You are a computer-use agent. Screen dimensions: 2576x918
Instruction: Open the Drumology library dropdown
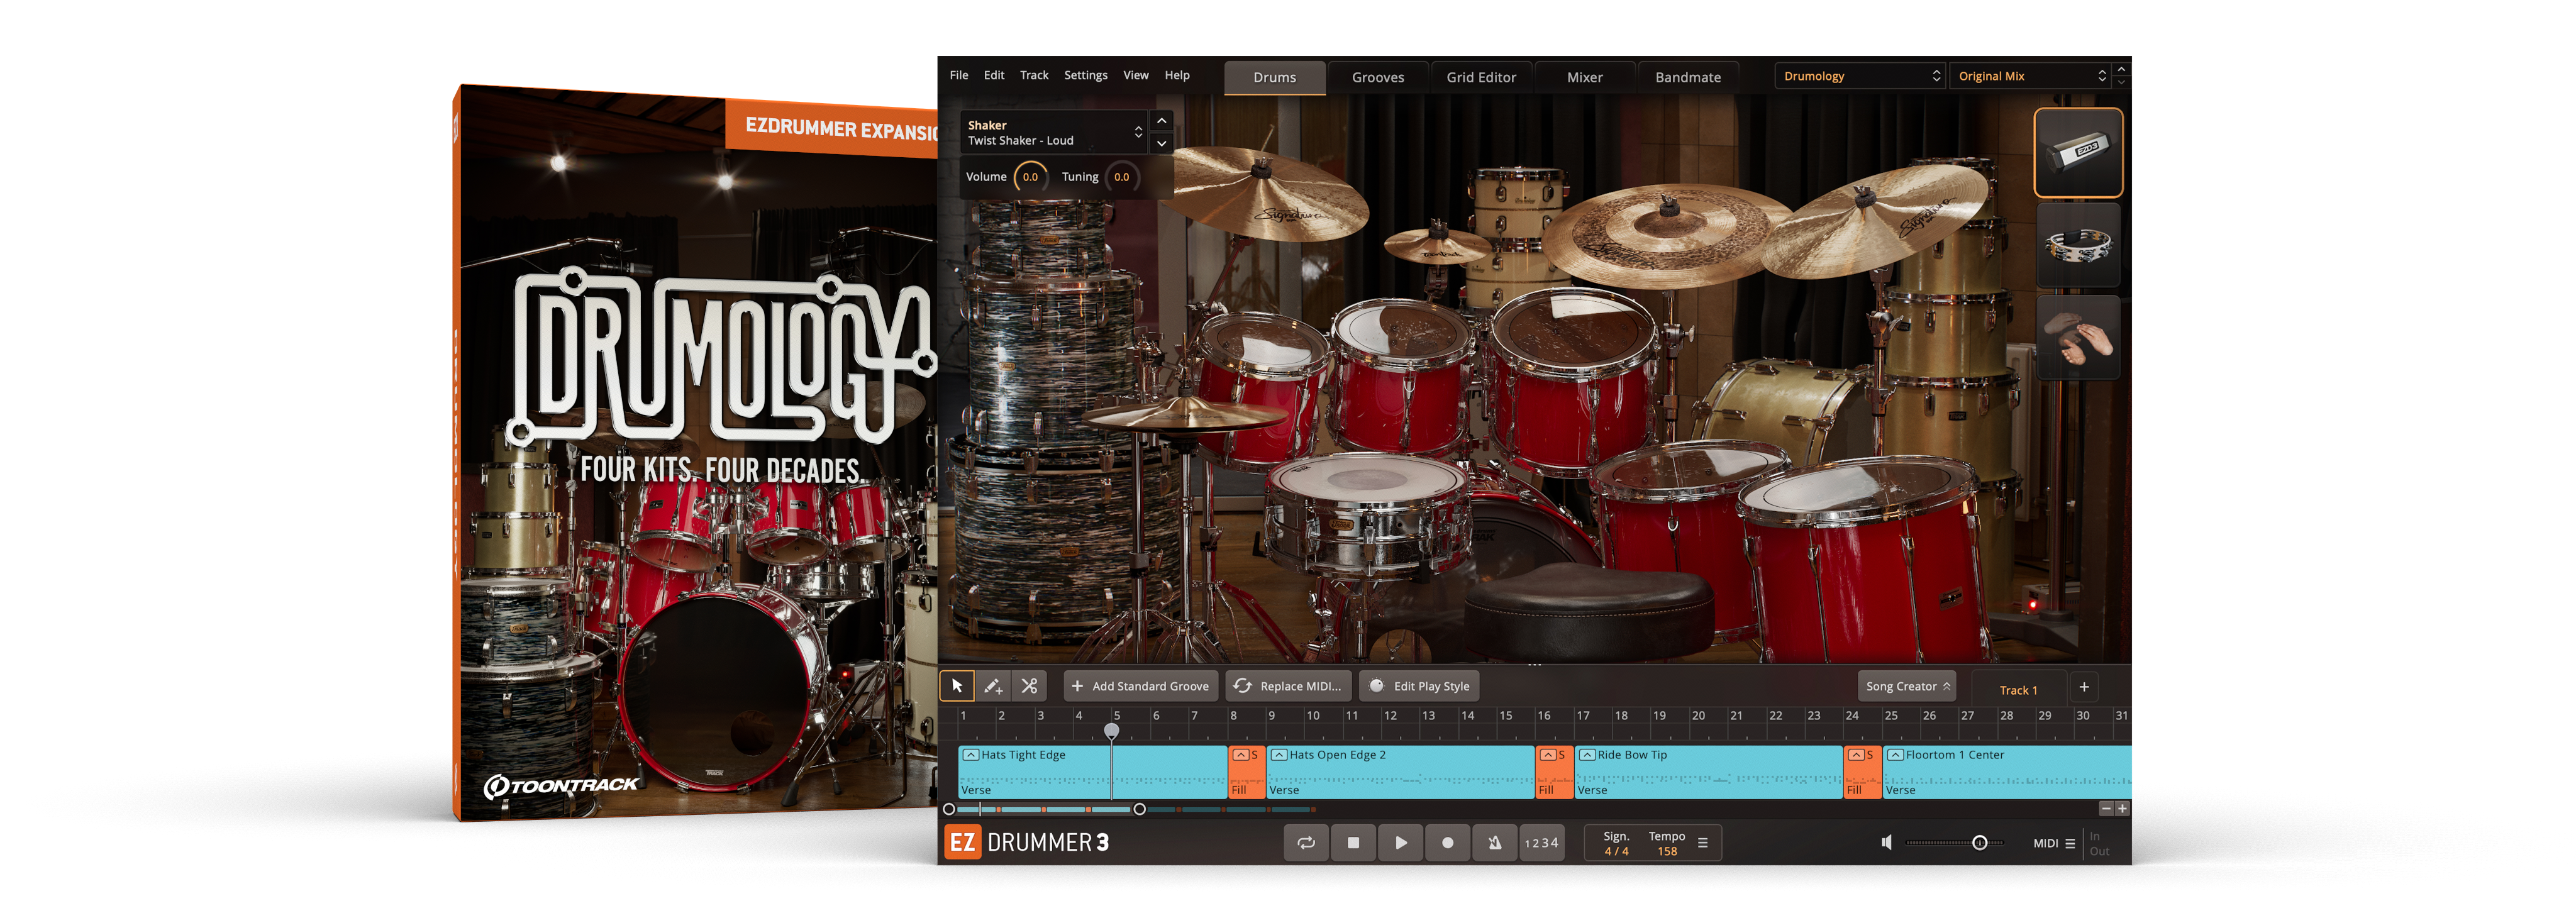(x=1860, y=76)
